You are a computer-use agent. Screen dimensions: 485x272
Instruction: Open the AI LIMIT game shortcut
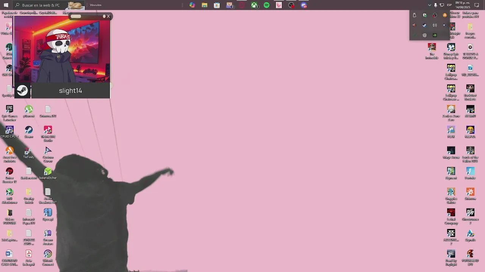470,111
